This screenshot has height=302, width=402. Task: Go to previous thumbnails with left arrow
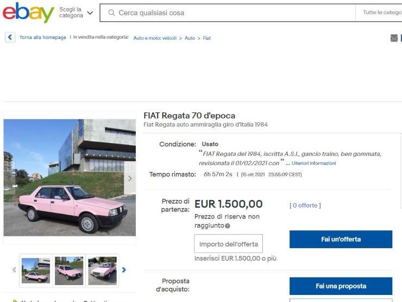tap(14, 270)
